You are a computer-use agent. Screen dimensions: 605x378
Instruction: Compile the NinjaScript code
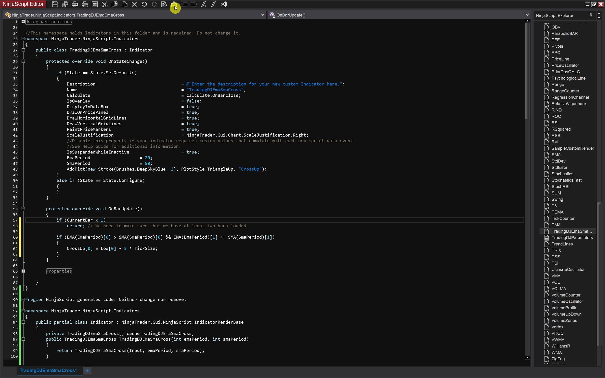pyautogui.click(x=174, y=4)
